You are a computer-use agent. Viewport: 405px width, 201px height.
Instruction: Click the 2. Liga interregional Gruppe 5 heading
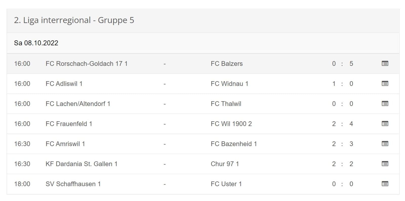click(x=74, y=20)
